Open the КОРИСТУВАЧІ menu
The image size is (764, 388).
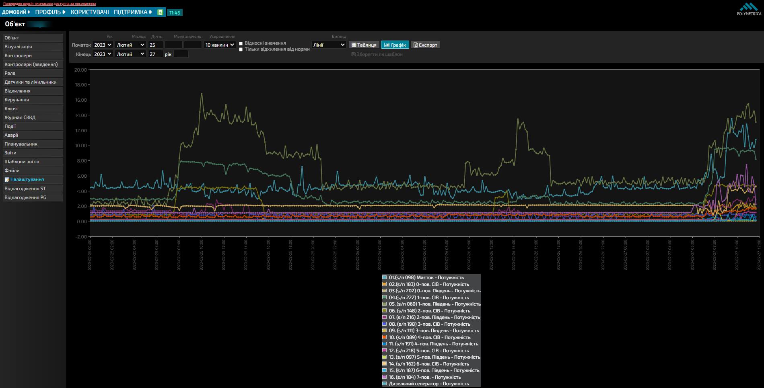[x=90, y=12]
